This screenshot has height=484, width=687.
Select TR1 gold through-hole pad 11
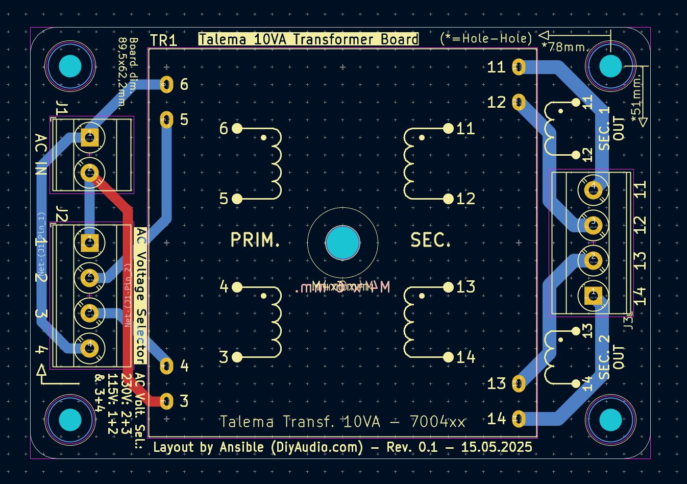519,67
